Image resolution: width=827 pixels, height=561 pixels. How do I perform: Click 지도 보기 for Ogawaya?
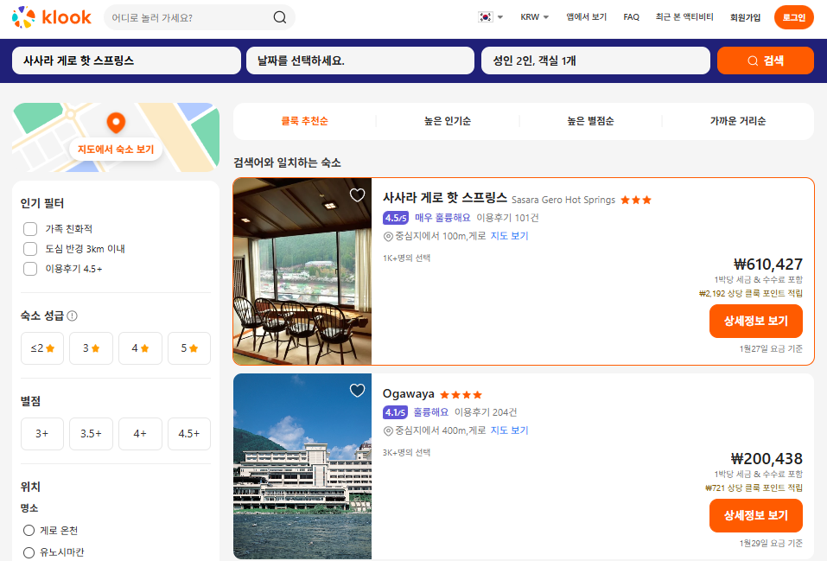point(510,430)
